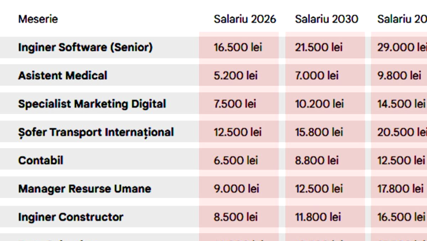Click the Salariu 2030 column header

(326, 19)
